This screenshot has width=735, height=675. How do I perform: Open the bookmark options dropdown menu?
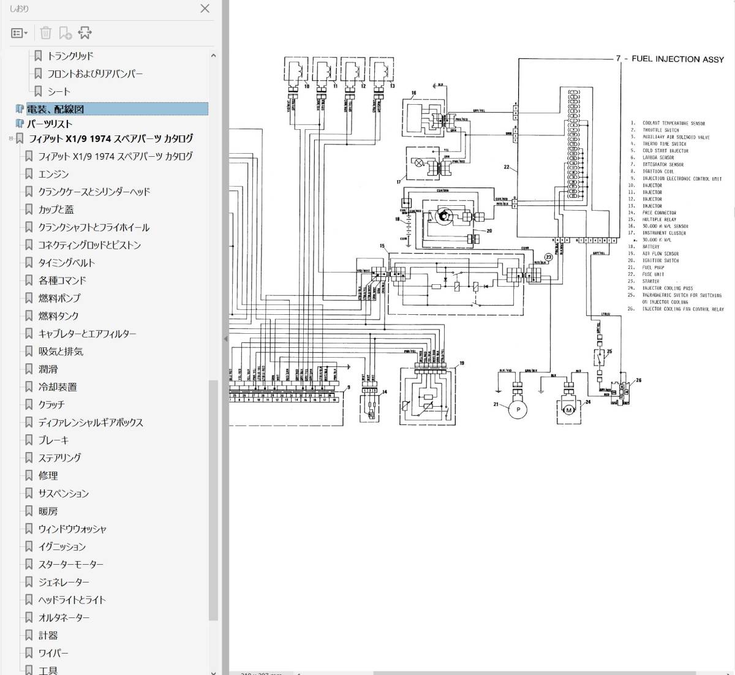(x=19, y=33)
